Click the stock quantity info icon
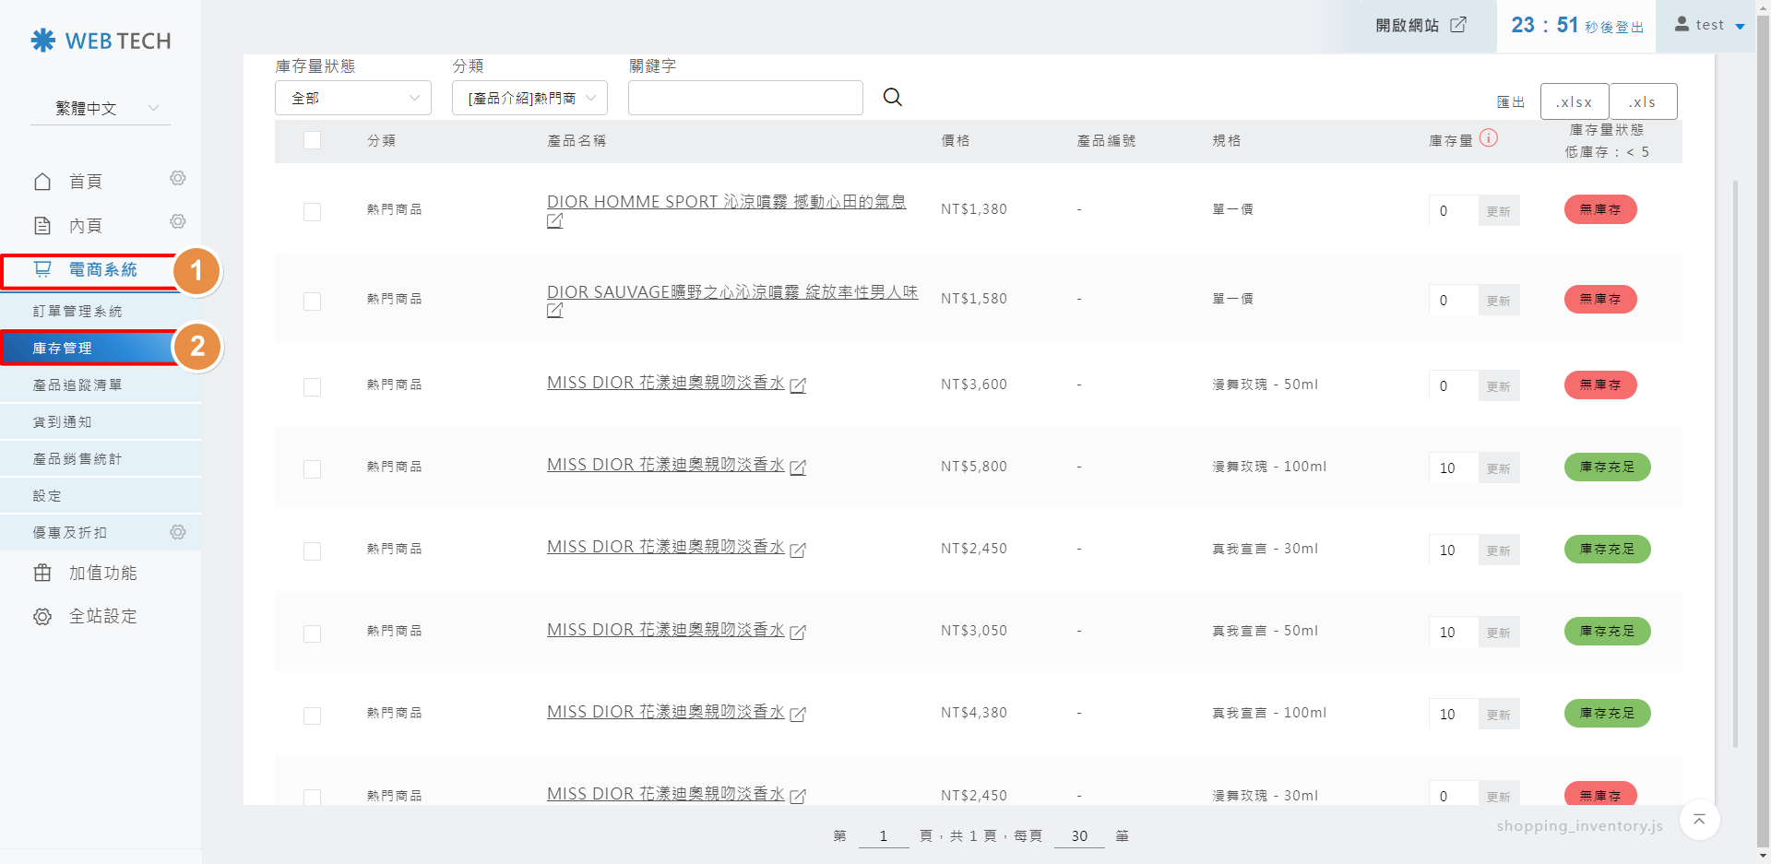 [1488, 138]
